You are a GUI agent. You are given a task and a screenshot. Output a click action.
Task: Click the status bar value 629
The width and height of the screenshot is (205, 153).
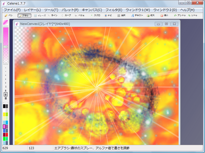5,148
